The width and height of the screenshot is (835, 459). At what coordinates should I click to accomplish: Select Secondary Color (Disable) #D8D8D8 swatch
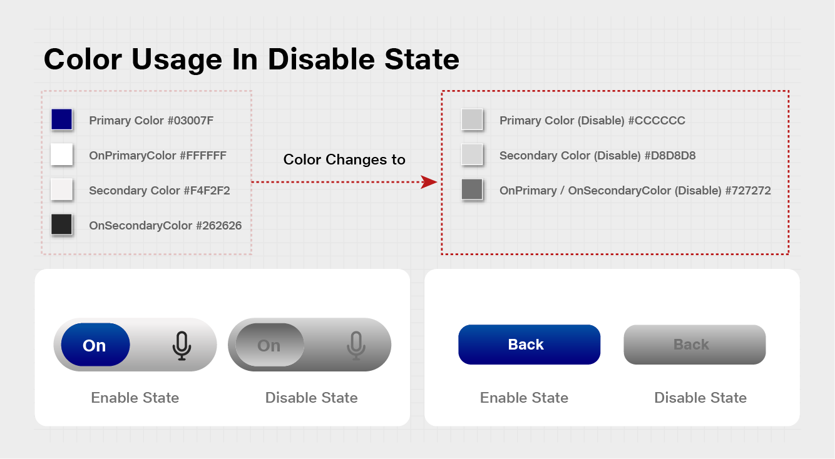point(472,154)
